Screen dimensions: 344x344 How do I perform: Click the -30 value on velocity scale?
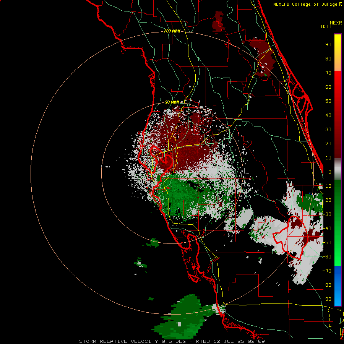click(x=327, y=214)
